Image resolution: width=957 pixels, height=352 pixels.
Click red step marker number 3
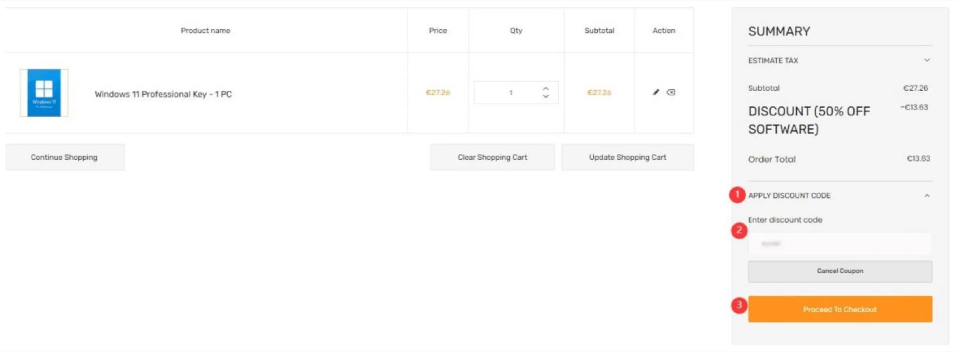pos(739,305)
